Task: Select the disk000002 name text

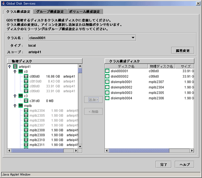Action: pos(119,76)
